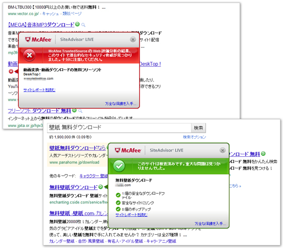Click ンロード 無料 ad link on right side
Image resolution: width=283 pixels, height=248 pixels.
245,154
